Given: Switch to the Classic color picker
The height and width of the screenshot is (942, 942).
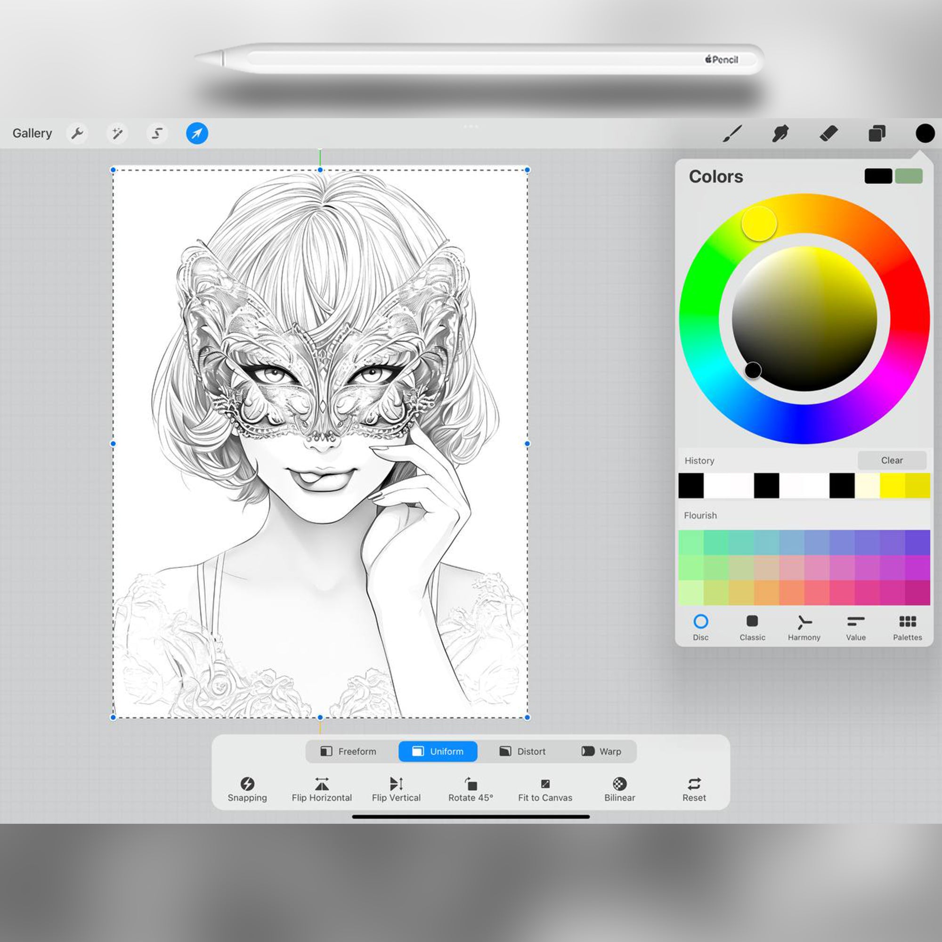Looking at the screenshot, I should 752,628.
